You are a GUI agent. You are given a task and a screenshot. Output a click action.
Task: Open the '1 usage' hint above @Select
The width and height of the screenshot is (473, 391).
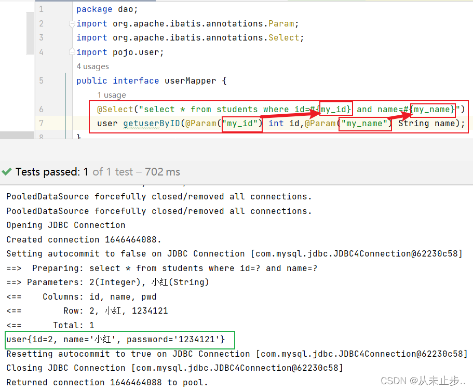pos(112,95)
